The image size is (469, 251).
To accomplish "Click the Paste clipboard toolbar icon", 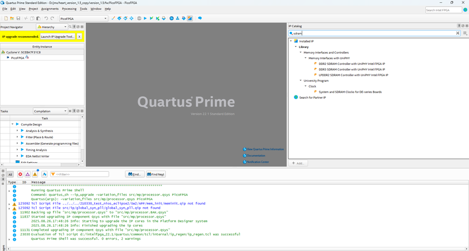I will click(38, 18).
